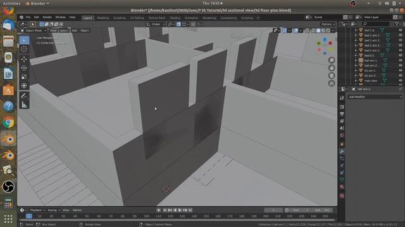
Task: Choose the Rotate tool
Action: [24, 68]
